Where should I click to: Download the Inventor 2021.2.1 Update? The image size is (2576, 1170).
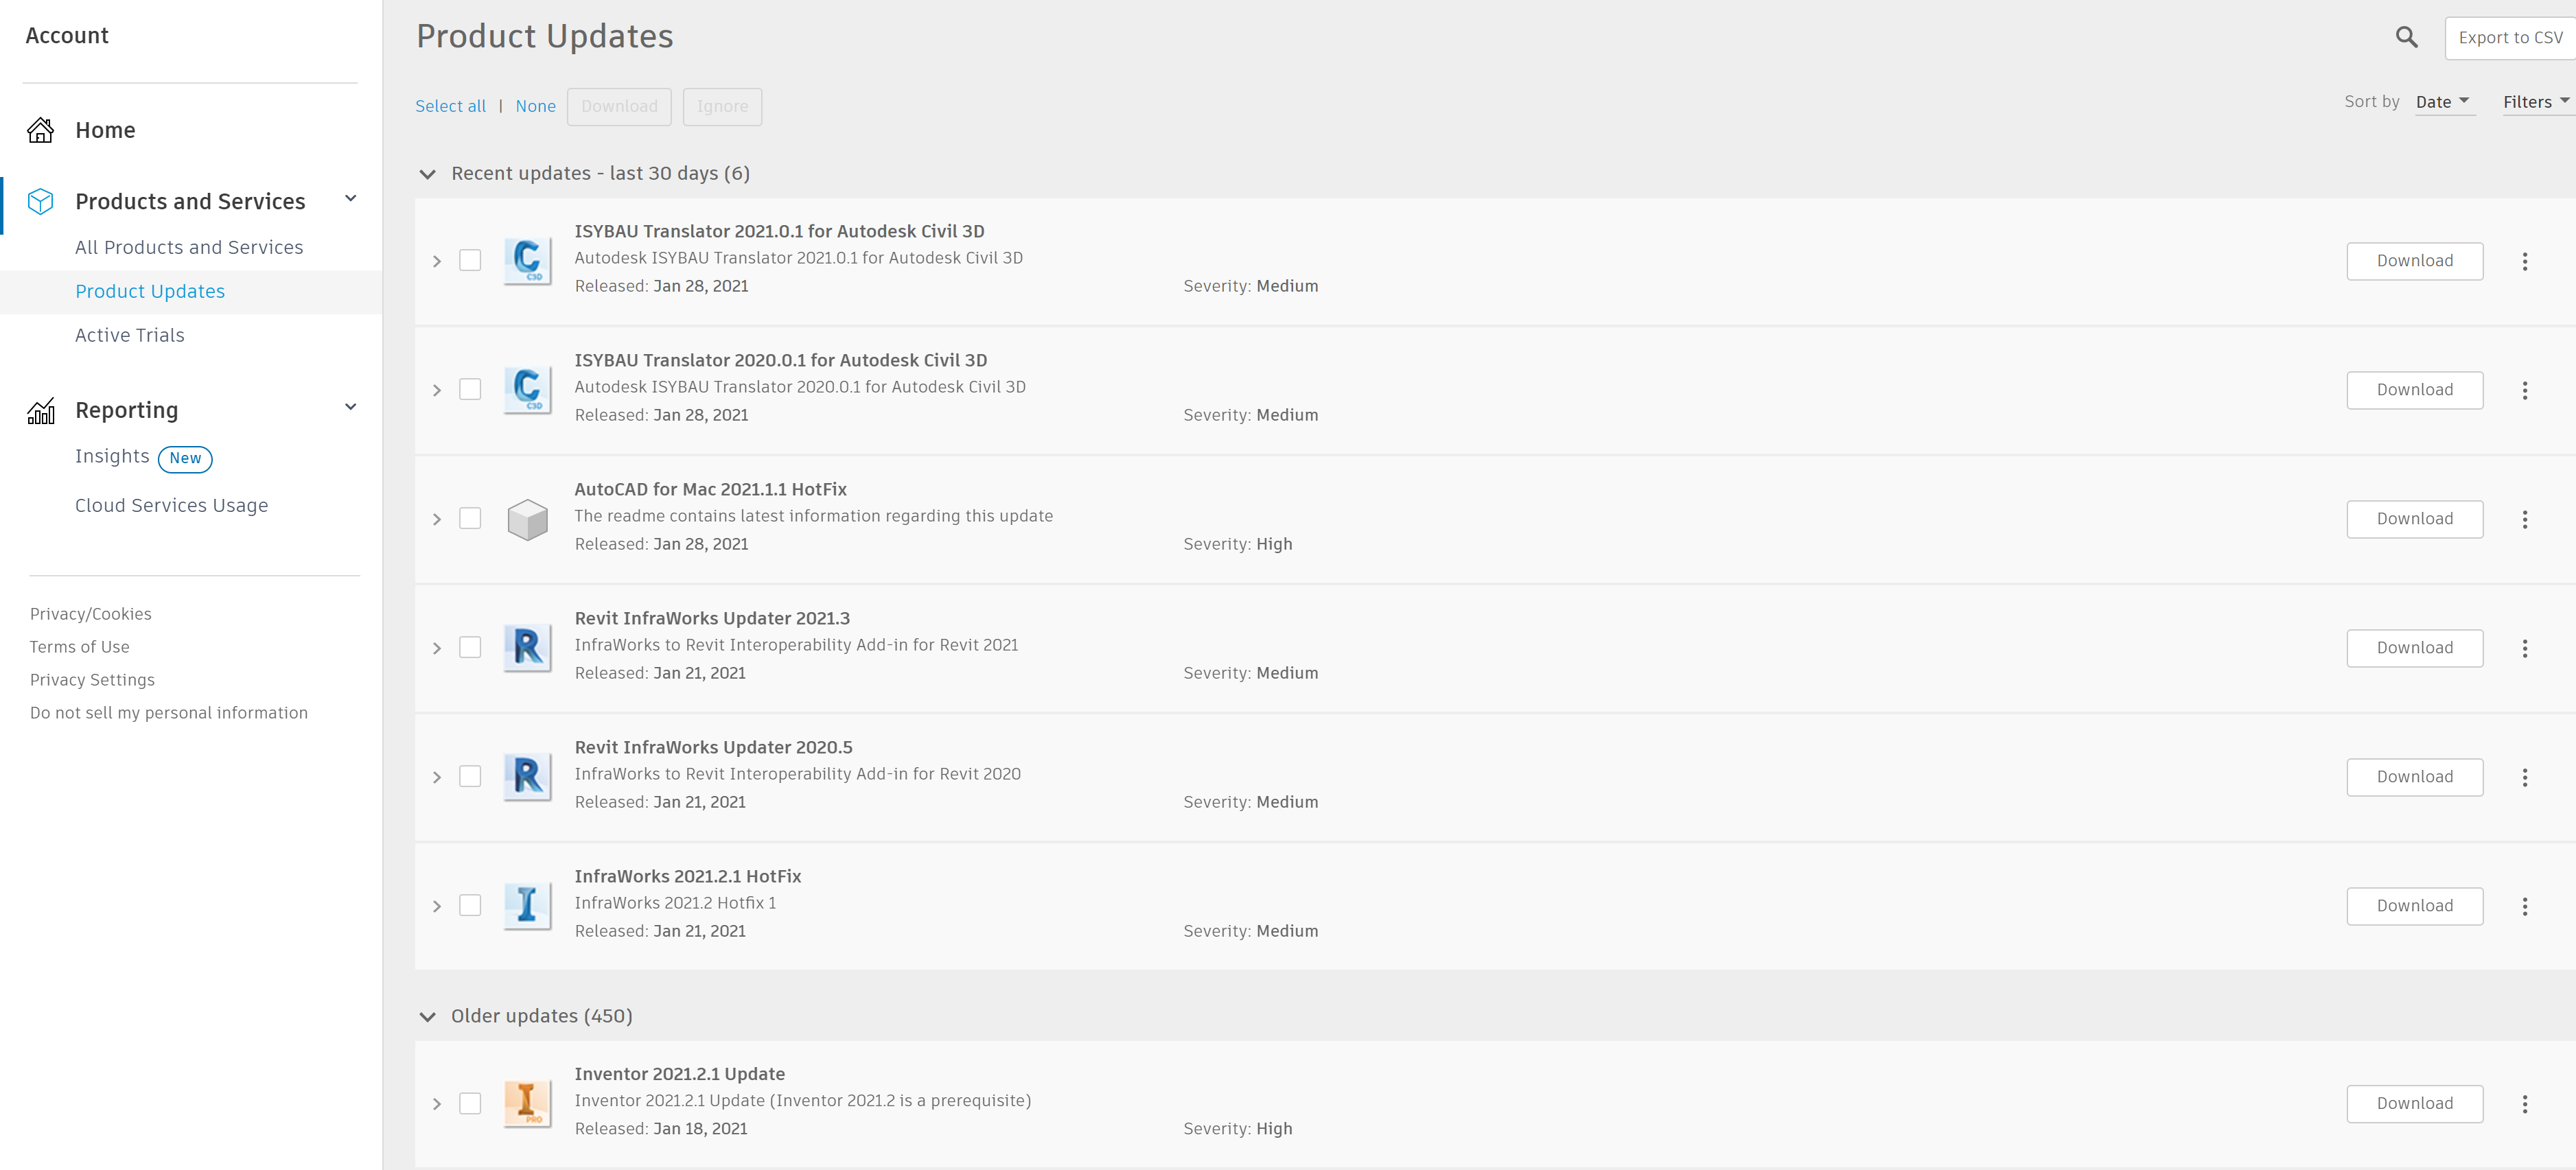[2414, 1103]
